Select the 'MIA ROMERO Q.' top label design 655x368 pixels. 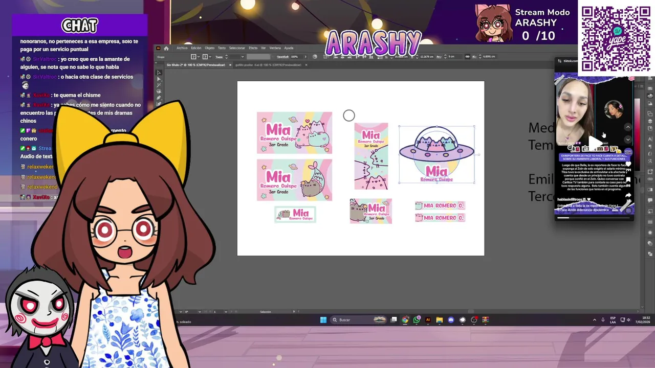pyautogui.click(x=440, y=205)
